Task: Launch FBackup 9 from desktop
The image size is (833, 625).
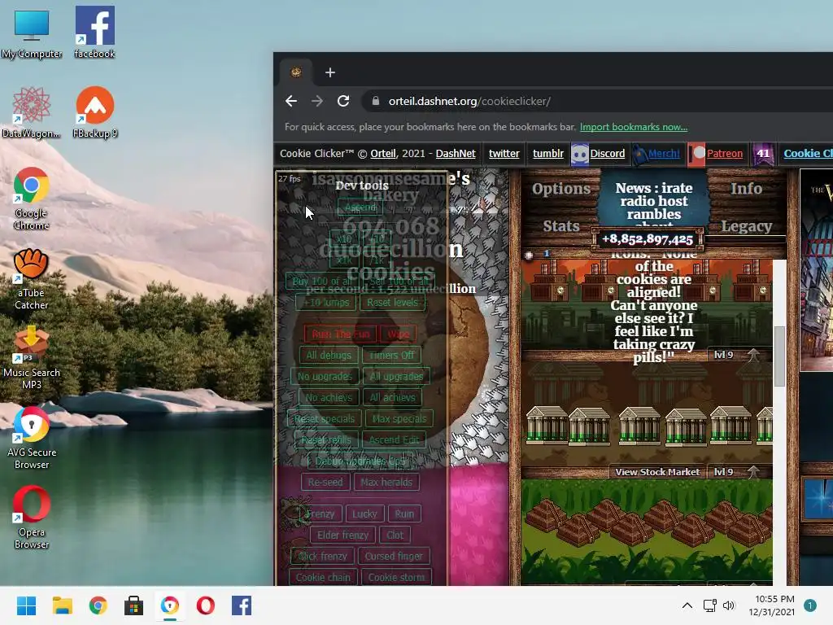Action: (94, 112)
